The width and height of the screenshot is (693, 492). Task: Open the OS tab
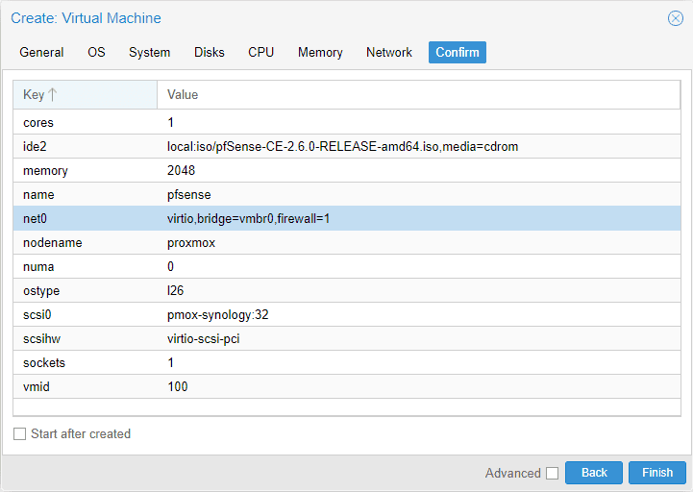pos(96,52)
